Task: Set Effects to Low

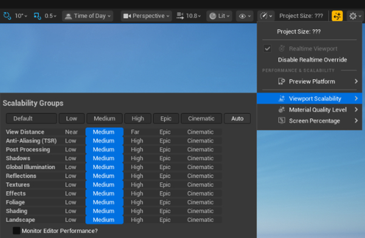Action: click(71, 194)
